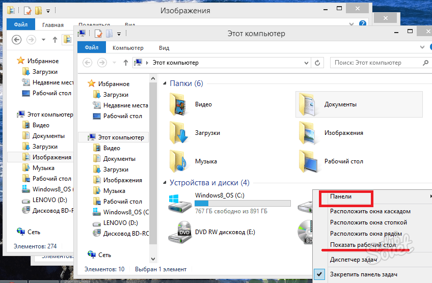Open Диспетчер задач from context menu
This screenshot has height=283, width=432.
[353, 260]
